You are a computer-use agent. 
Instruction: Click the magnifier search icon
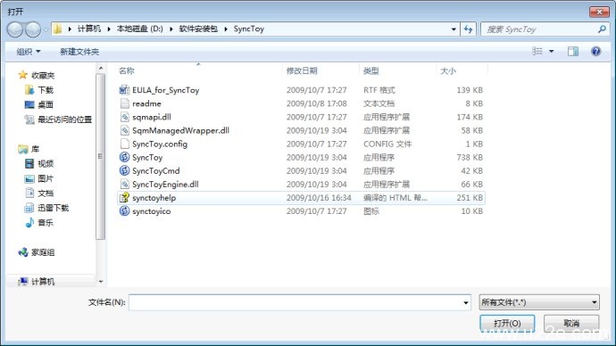pos(602,29)
